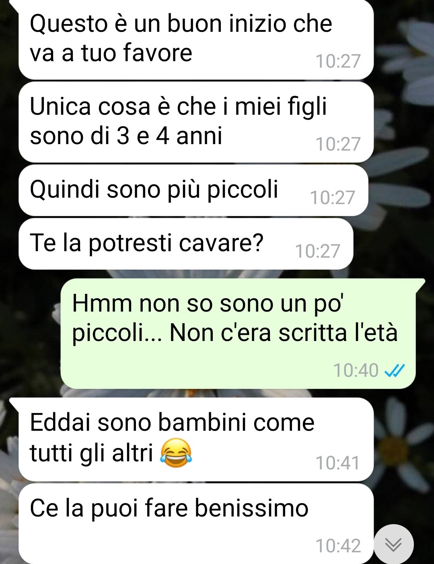Click the 10:40 timestamp on sent message
This screenshot has height=564, width=434.
tap(356, 370)
